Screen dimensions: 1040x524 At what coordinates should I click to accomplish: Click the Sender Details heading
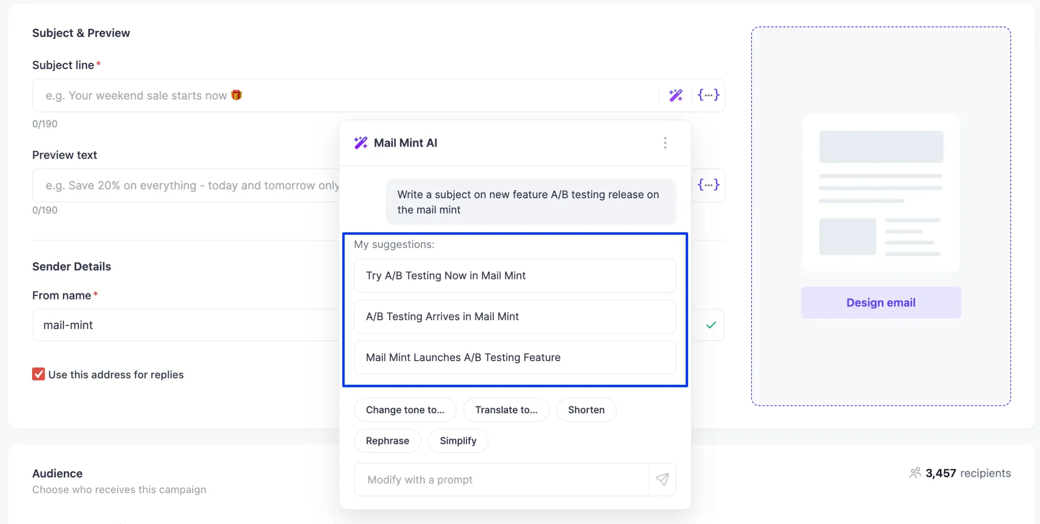(x=71, y=266)
